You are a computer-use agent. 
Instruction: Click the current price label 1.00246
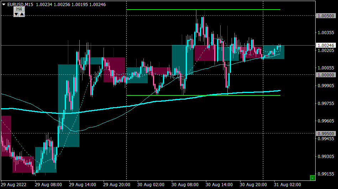326,45
